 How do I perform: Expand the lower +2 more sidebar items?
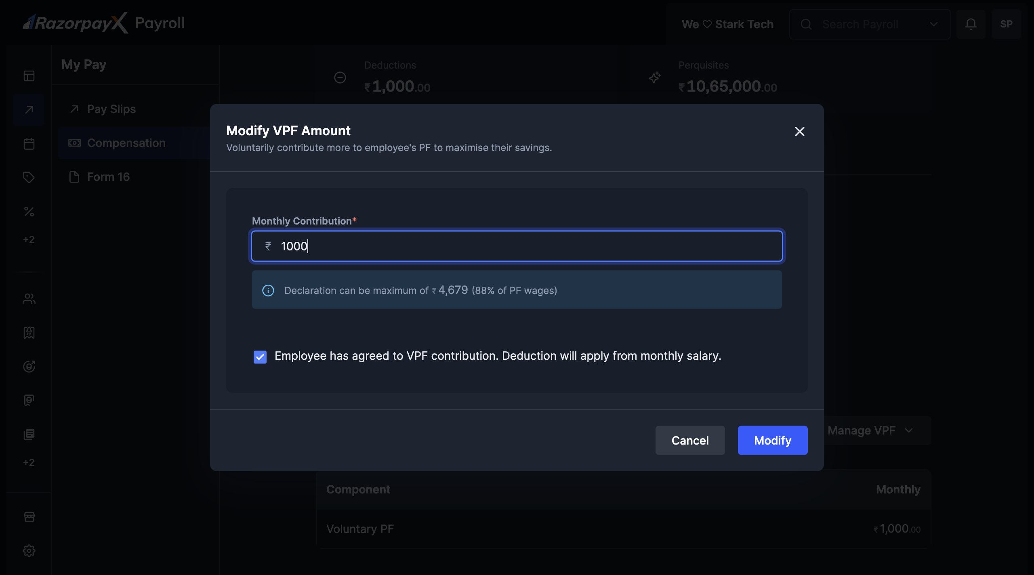click(x=29, y=462)
